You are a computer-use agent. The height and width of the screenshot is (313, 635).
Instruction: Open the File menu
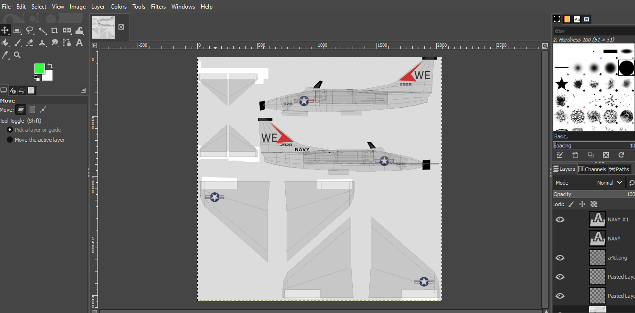click(x=6, y=7)
